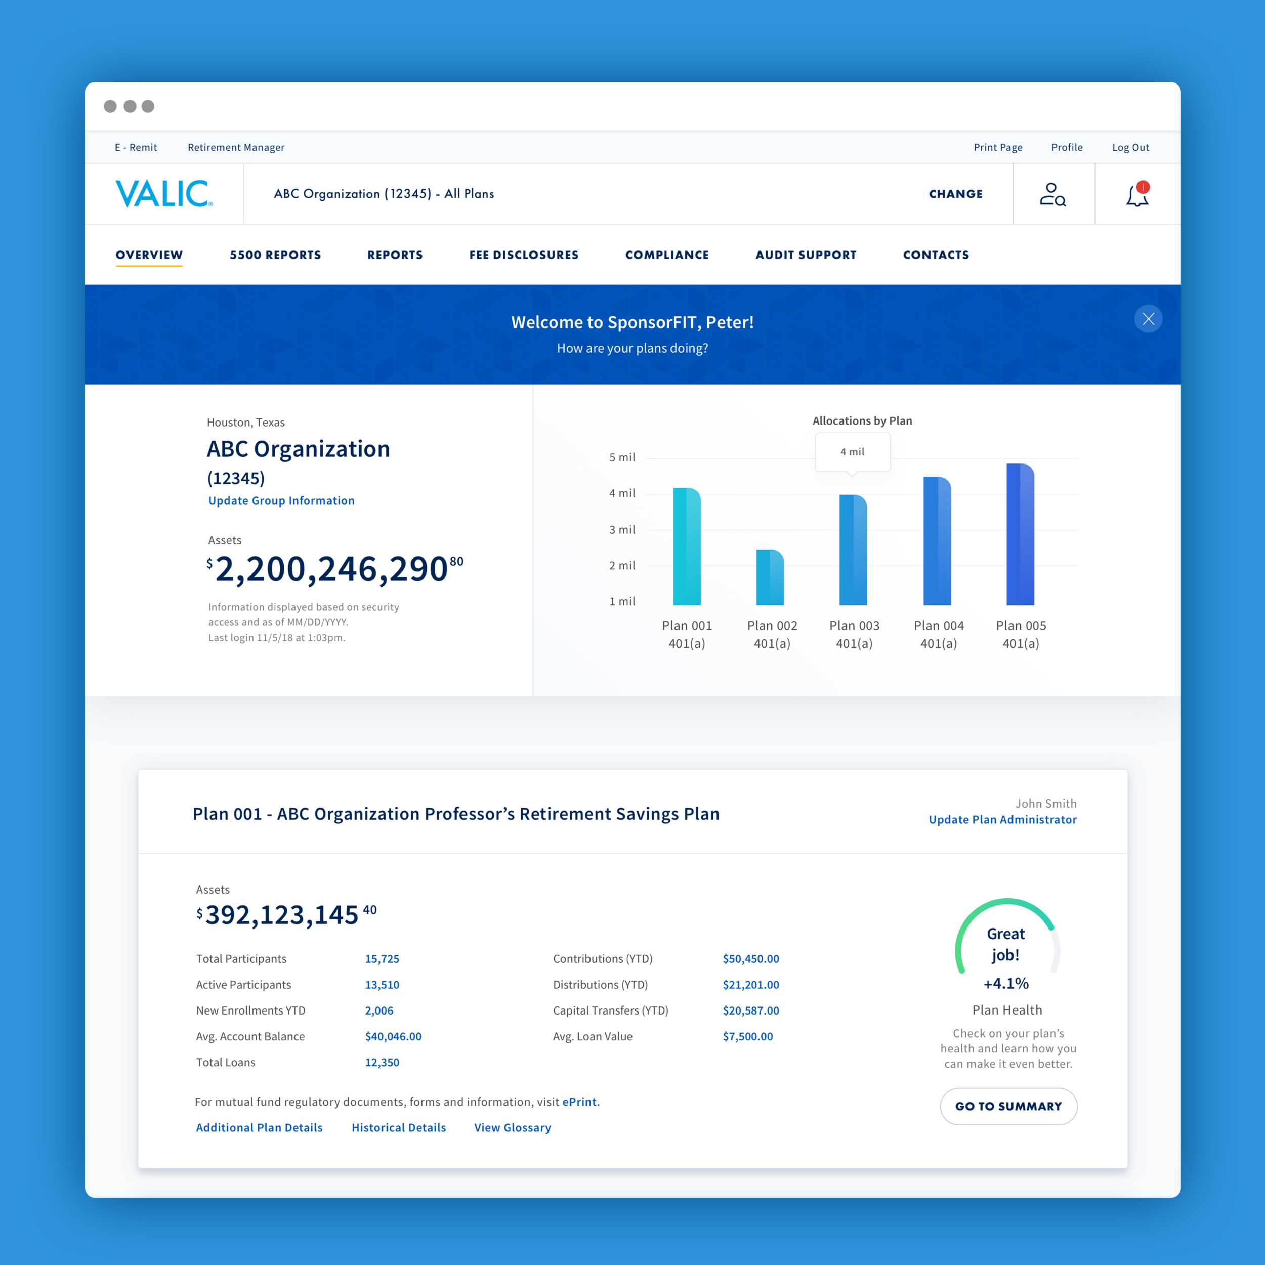Open the 5500 Reports section
The width and height of the screenshot is (1265, 1265).
274,255
